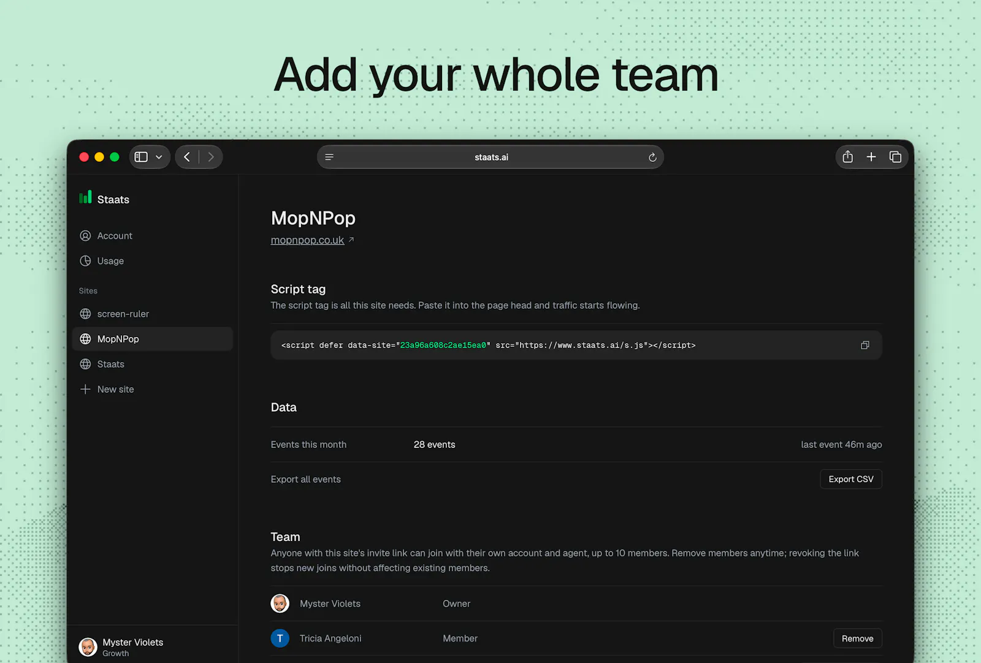This screenshot has height=663, width=981.
Task: Go back with the browser back arrow
Action: tap(187, 157)
